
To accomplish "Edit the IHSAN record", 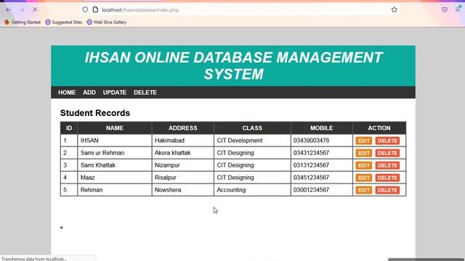I will [x=363, y=141].
